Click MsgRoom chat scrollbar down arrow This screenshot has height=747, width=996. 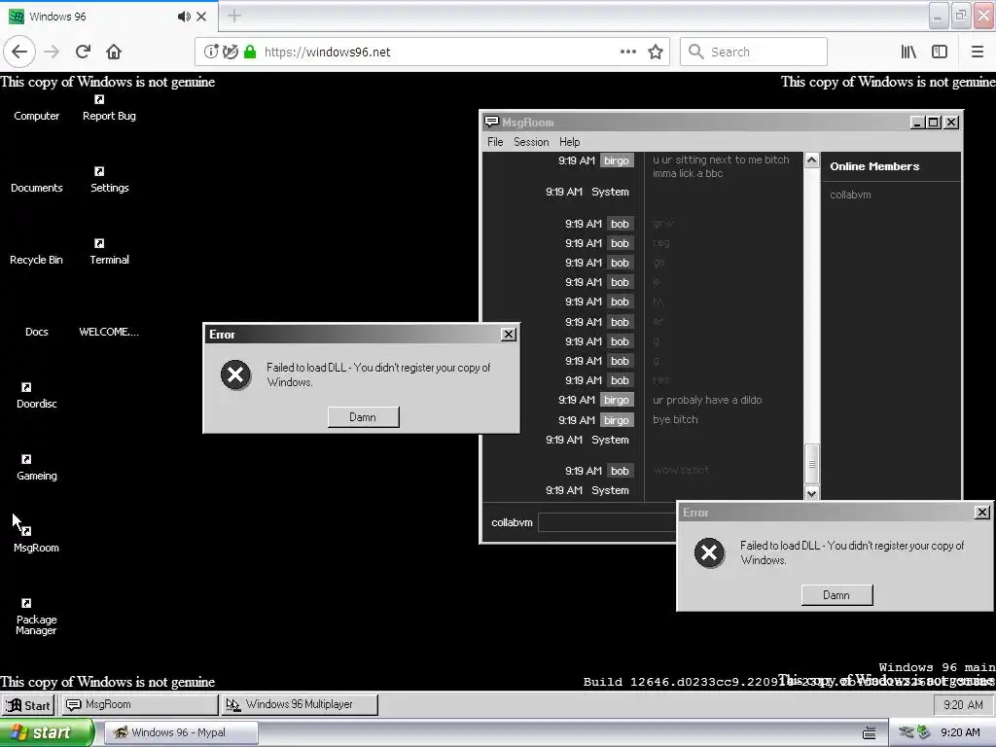point(811,493)
